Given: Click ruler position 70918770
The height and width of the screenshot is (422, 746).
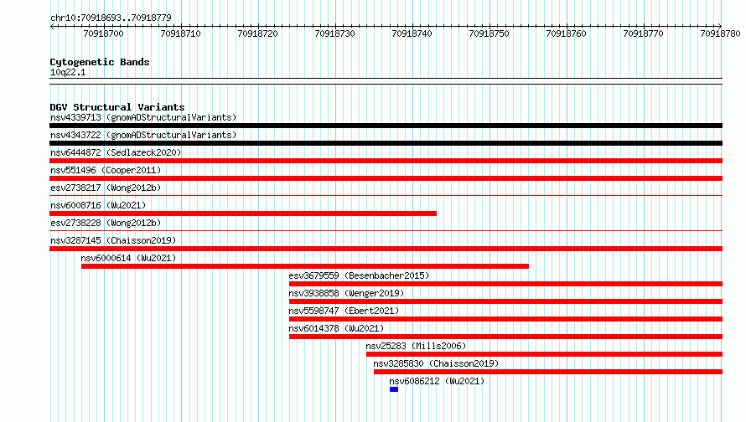Looking at the screenshot, I should tap(643, 33).
